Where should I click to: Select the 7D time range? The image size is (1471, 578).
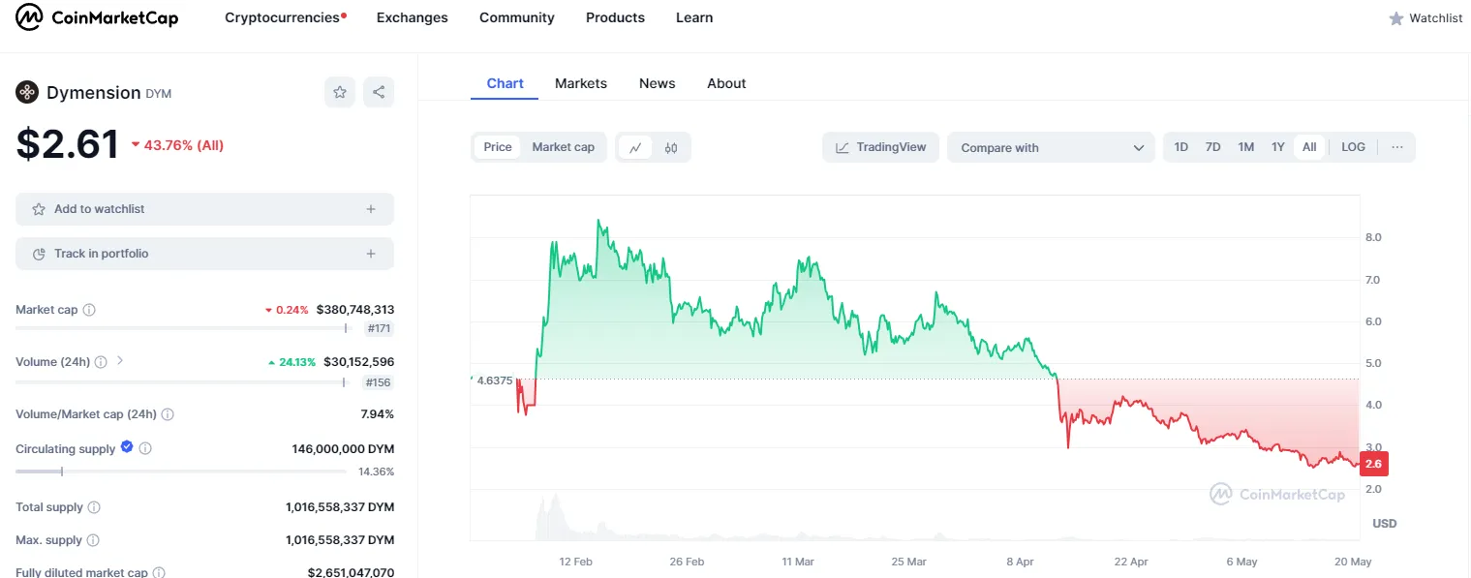tap(1212, 147)
